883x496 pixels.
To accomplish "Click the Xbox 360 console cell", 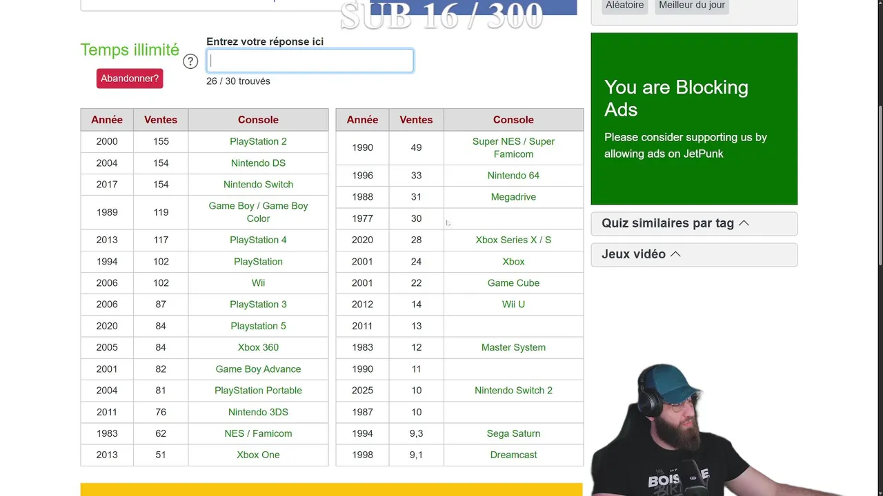I will (258, 347).
